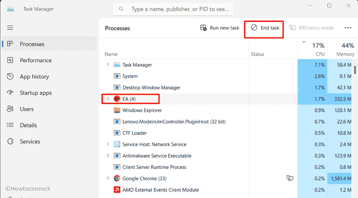Click the 1,581.4 M memory value
The height and width of the screenshot is (198, 358).
coord(341,179)
